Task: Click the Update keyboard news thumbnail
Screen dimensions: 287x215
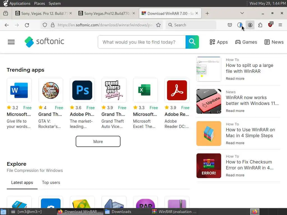Action: click(209, 101)
